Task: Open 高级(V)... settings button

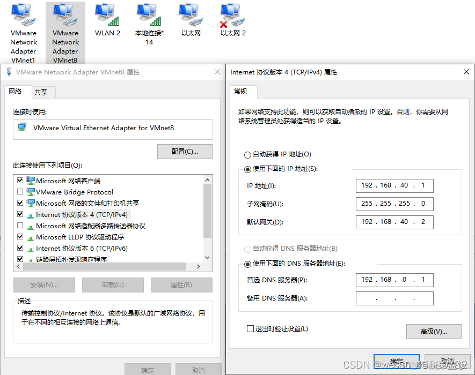Action: pos(434,332)
